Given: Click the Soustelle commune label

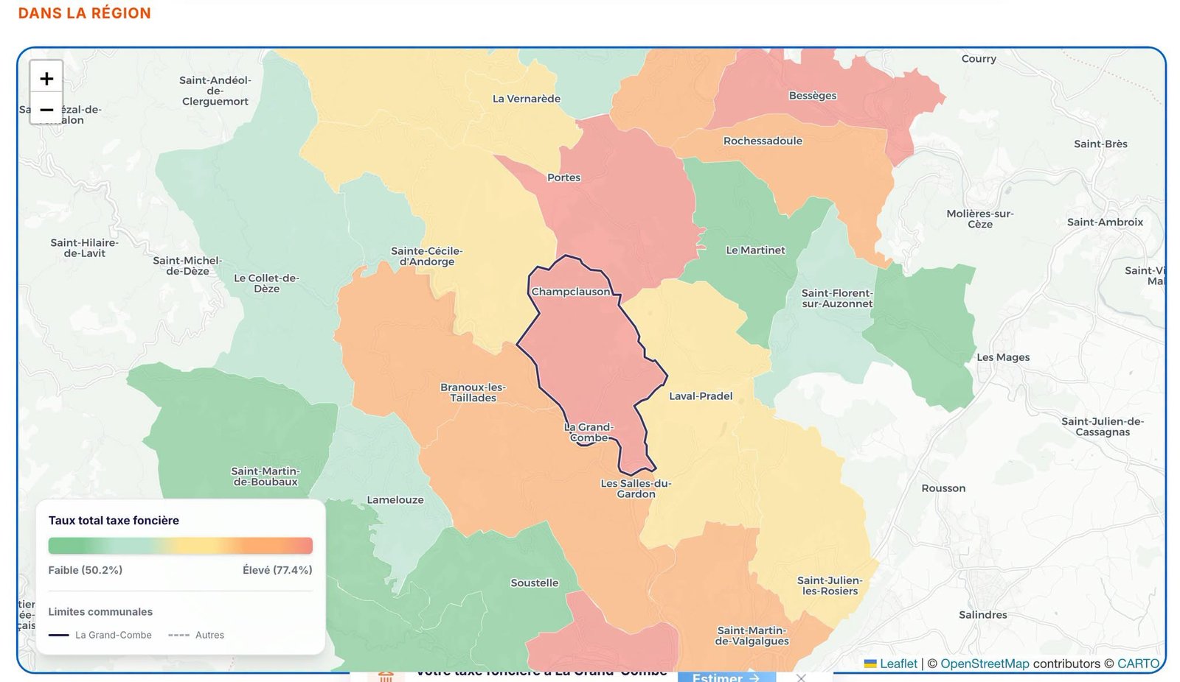Looking at the screenshot, I should (x=535, y=583).
